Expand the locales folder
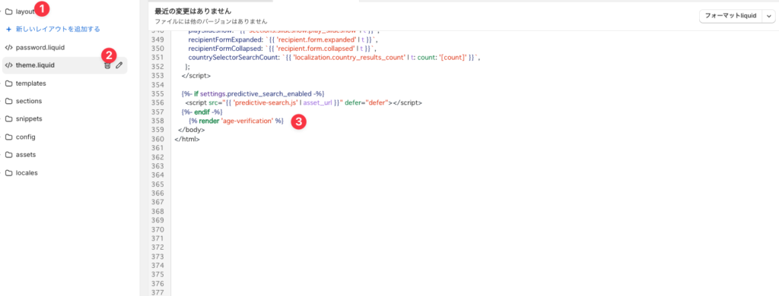This screenshot has height=296, width=779. [27, 173]
